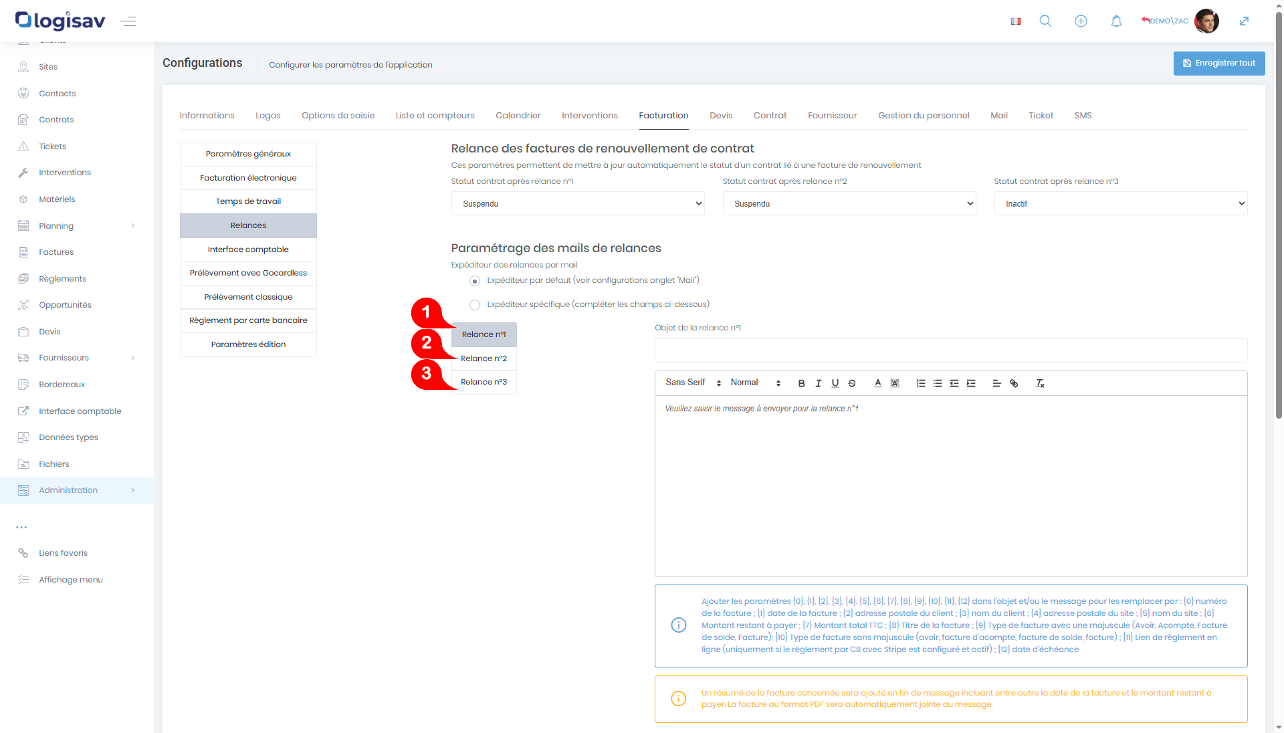1284x733 pixels.
Task: Select Relance n°2 tab
Action: point(484,358)
